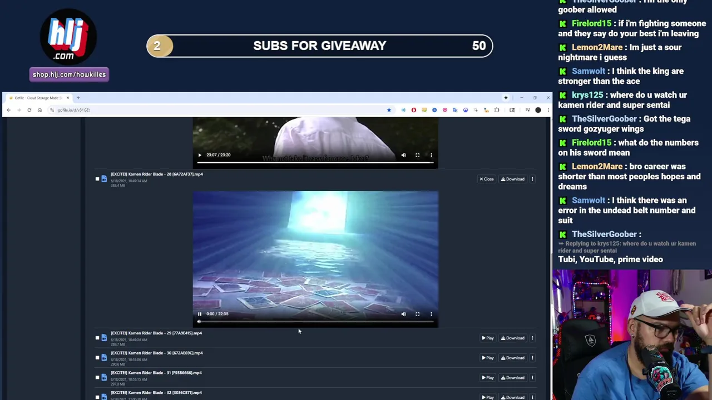The image size is (712, 400).
Task: Download Kamen Rider Blade 31 file
Action: pyautogui.click(x=513, y=378)
